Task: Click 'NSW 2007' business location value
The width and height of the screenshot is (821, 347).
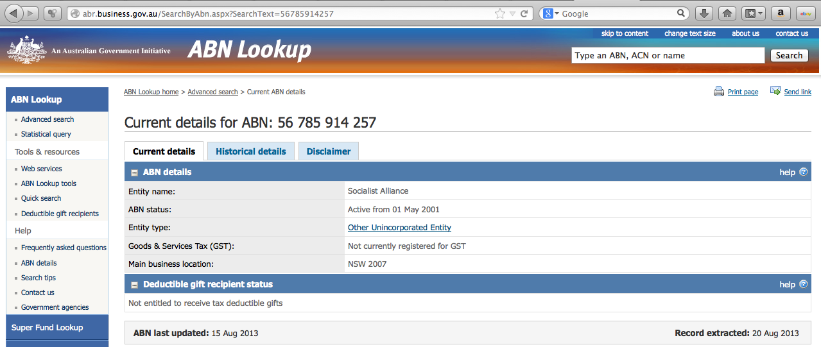Action: coord(367,264)
